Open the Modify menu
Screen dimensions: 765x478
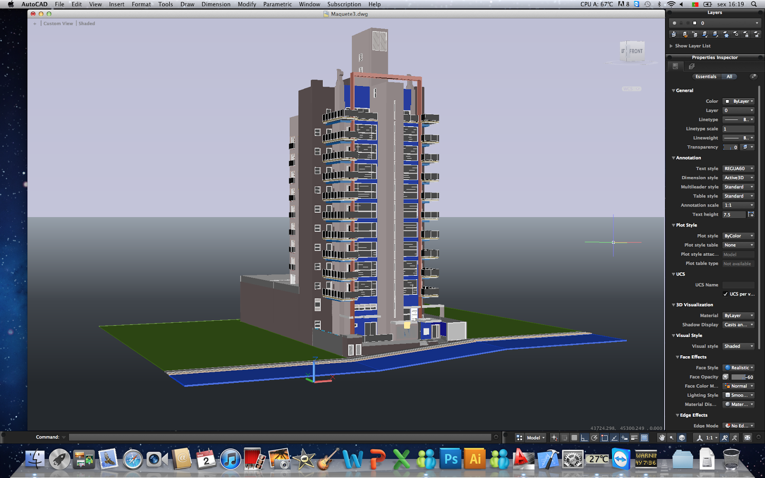click(247, 4)
